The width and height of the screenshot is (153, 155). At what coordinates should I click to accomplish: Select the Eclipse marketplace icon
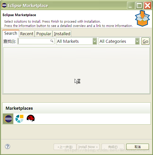[x=8, y=119]
